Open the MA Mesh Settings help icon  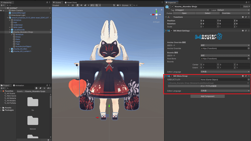243,31
